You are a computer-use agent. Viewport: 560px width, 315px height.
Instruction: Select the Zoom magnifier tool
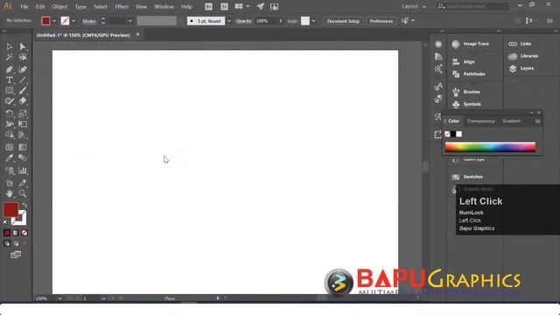(x=23, y=194)
